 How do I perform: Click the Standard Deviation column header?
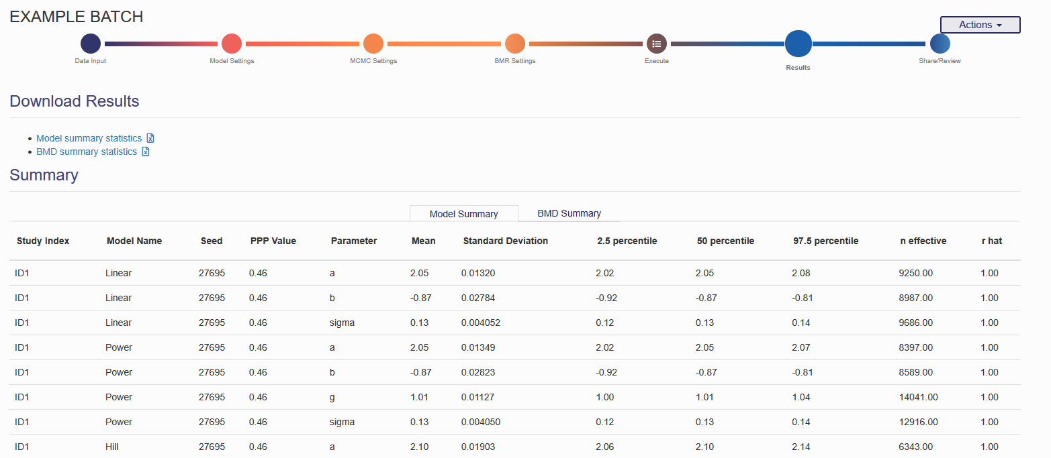(x=505, y=241)
